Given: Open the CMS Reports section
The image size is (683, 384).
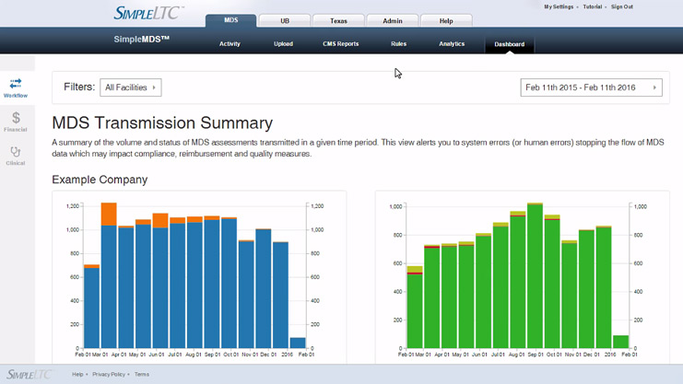Looking at the screenshot, I should (340, 44).
